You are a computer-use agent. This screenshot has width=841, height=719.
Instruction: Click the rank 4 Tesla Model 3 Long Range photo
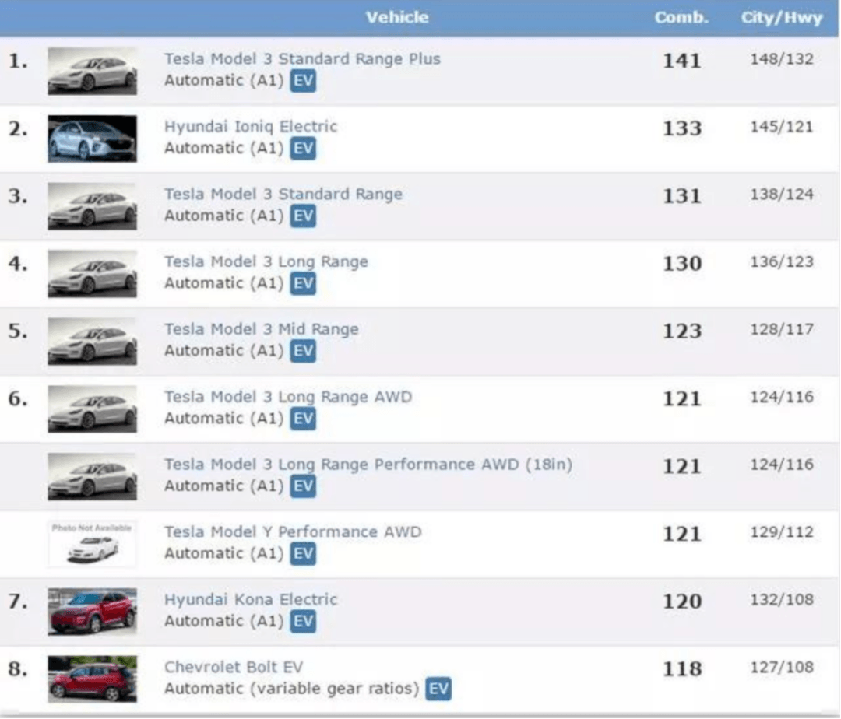click(92, 274)
